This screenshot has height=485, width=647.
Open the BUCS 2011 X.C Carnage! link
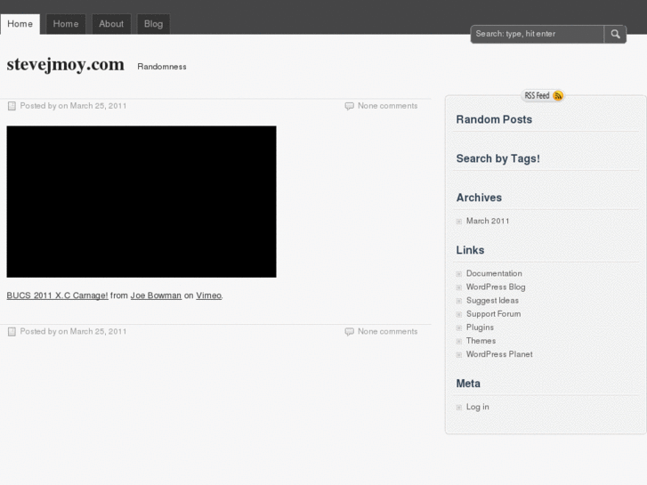click(57, 295)
